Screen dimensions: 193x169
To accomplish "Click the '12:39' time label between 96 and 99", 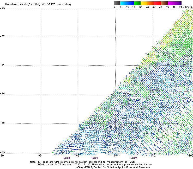I will (x=94, y=158).
